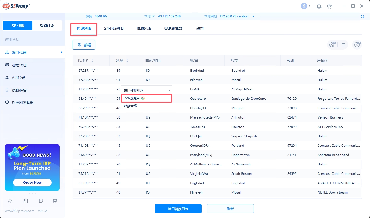Screen dimensions: 370x218
Task: Toggle the latency detection Off switch
Action: click(332, 45)
